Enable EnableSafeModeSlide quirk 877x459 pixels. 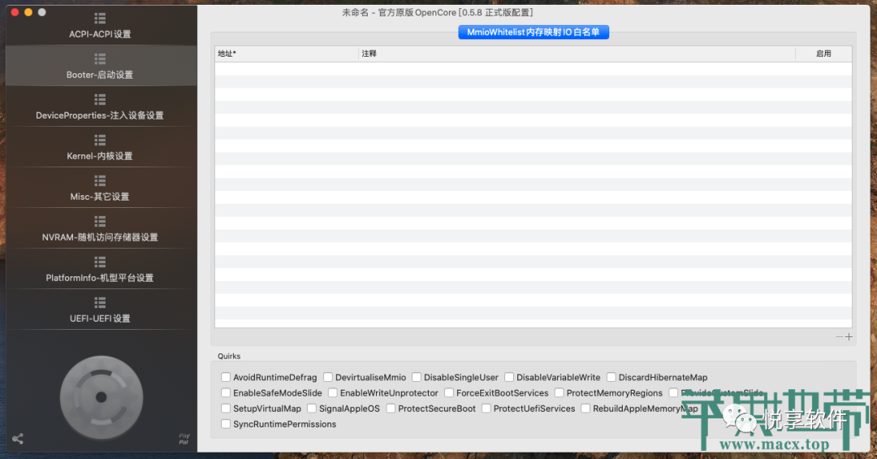click(226, 393)
